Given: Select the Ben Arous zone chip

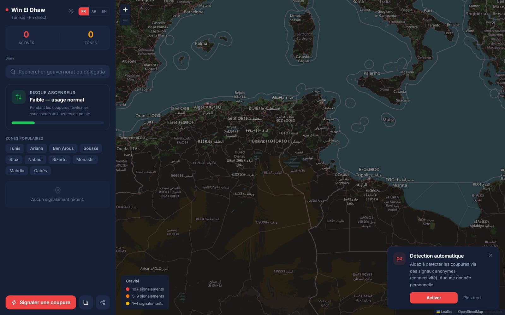Looking at the screenshot, I should pyautogui.click(x=63, y=148).
